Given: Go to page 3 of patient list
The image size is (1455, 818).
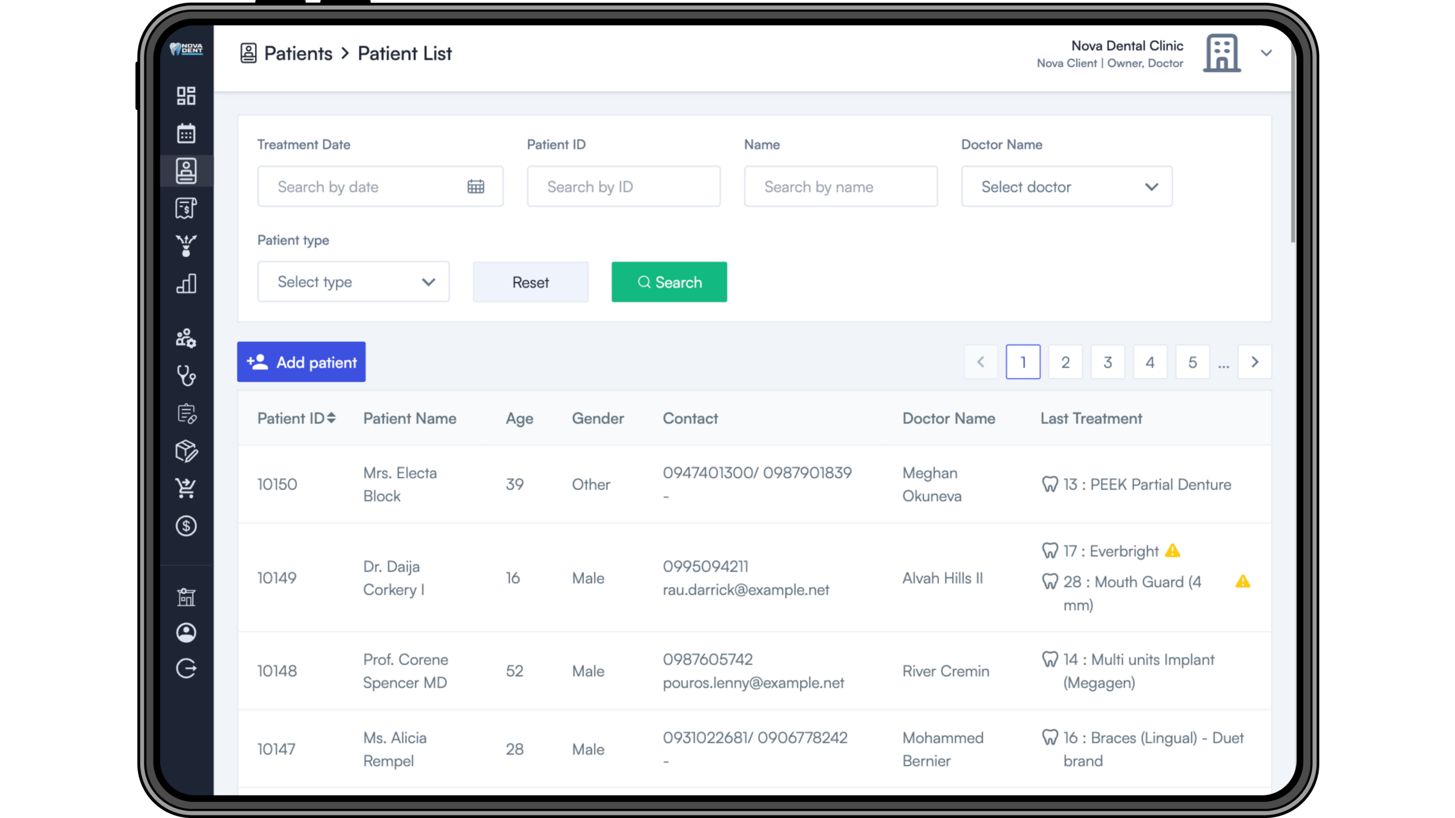Looking at the screenshot, I should (x=1108, y=362).
